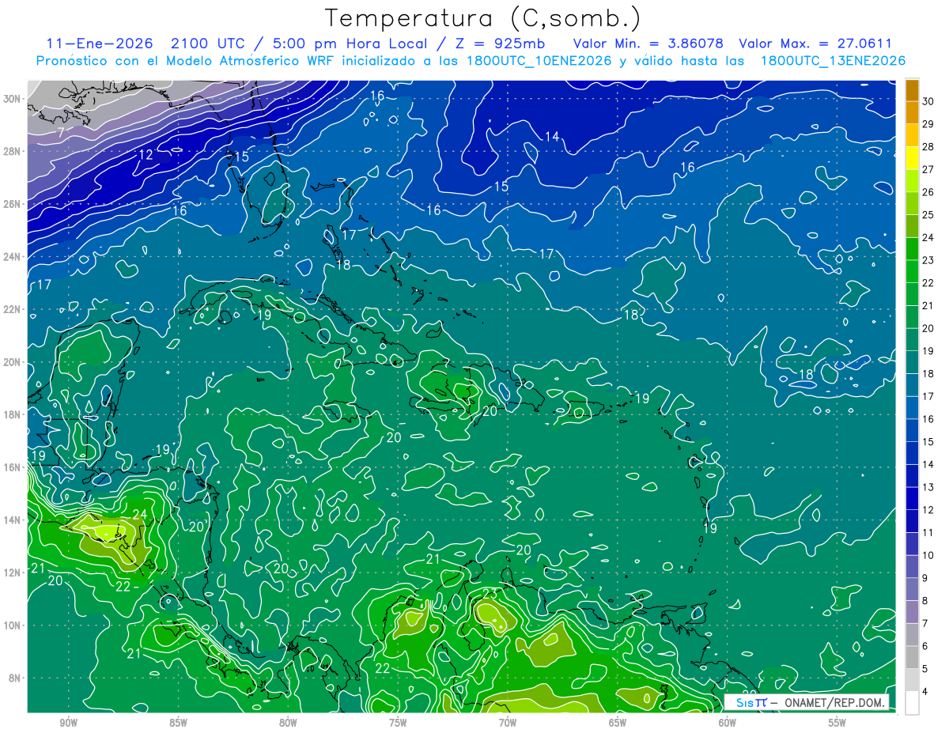The image size is (949, 733).
Task: Click the legend scale label '6'
Action: (926, 646)
